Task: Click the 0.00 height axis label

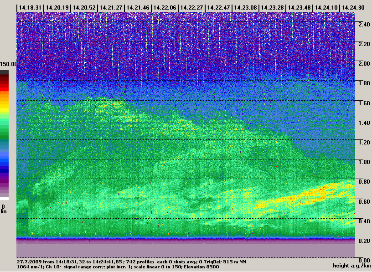Action: tap(364, 260)
